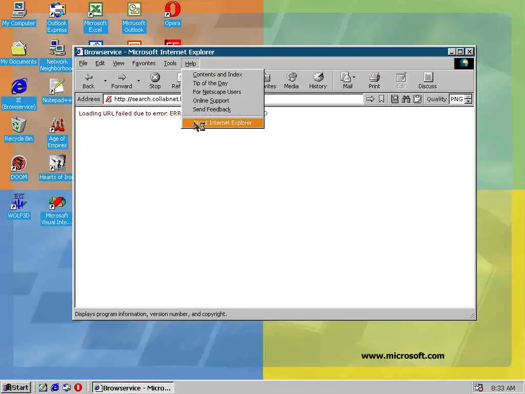The height and width of the screenshot is (394, 525).
Task: Select the Hearts of Iron desktop shortcut
Action: [x=56, y=168]
